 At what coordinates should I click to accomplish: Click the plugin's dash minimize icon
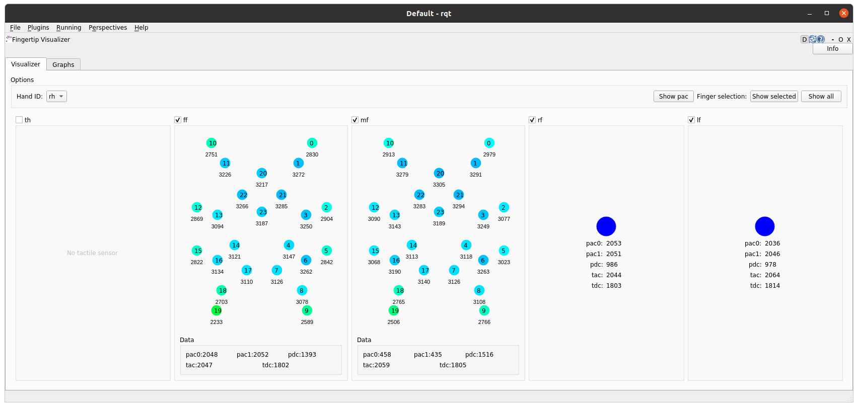pyautogui.click(x=833, y=40)
